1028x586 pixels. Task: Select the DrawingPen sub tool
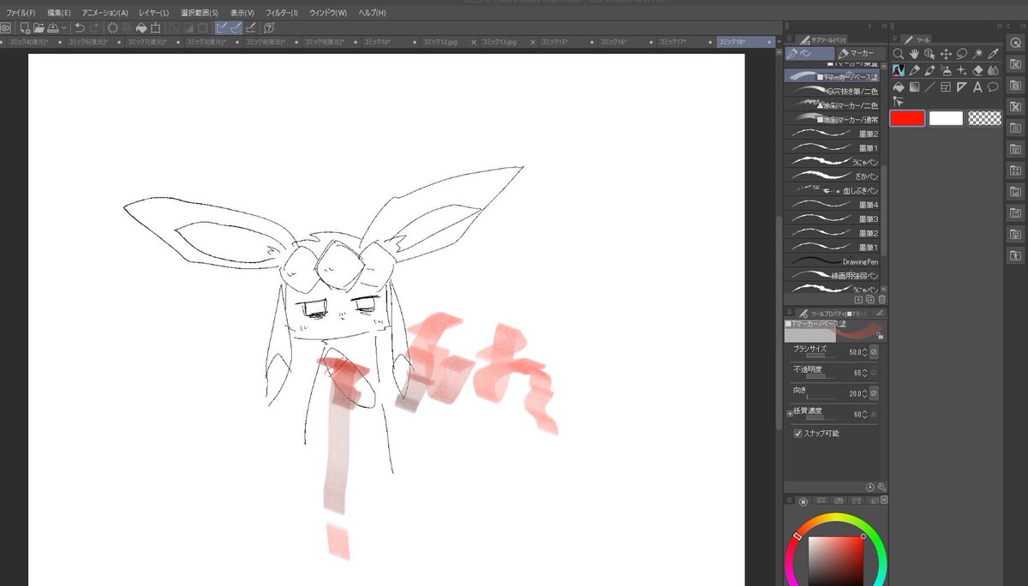point(832,261)
